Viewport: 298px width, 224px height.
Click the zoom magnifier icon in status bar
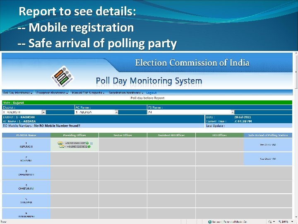point(280,222)
